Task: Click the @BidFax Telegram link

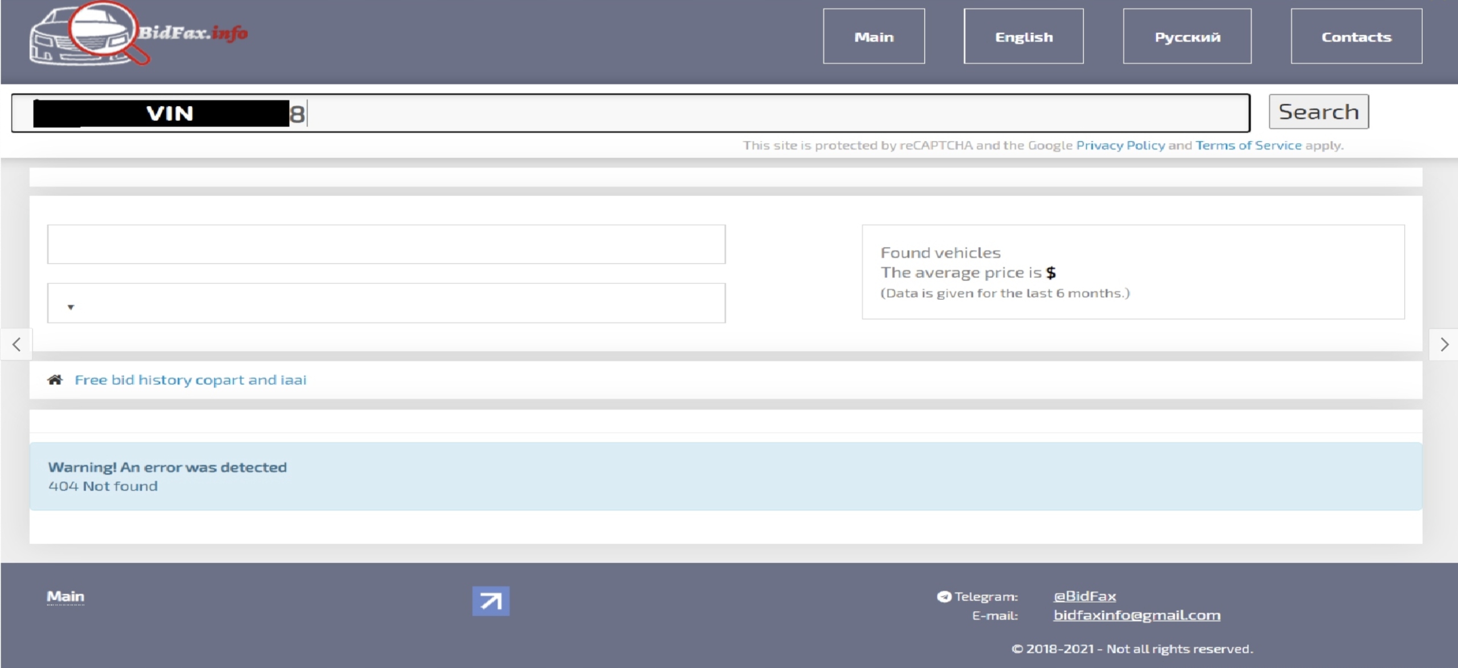Action: [x=1084, y=596]
